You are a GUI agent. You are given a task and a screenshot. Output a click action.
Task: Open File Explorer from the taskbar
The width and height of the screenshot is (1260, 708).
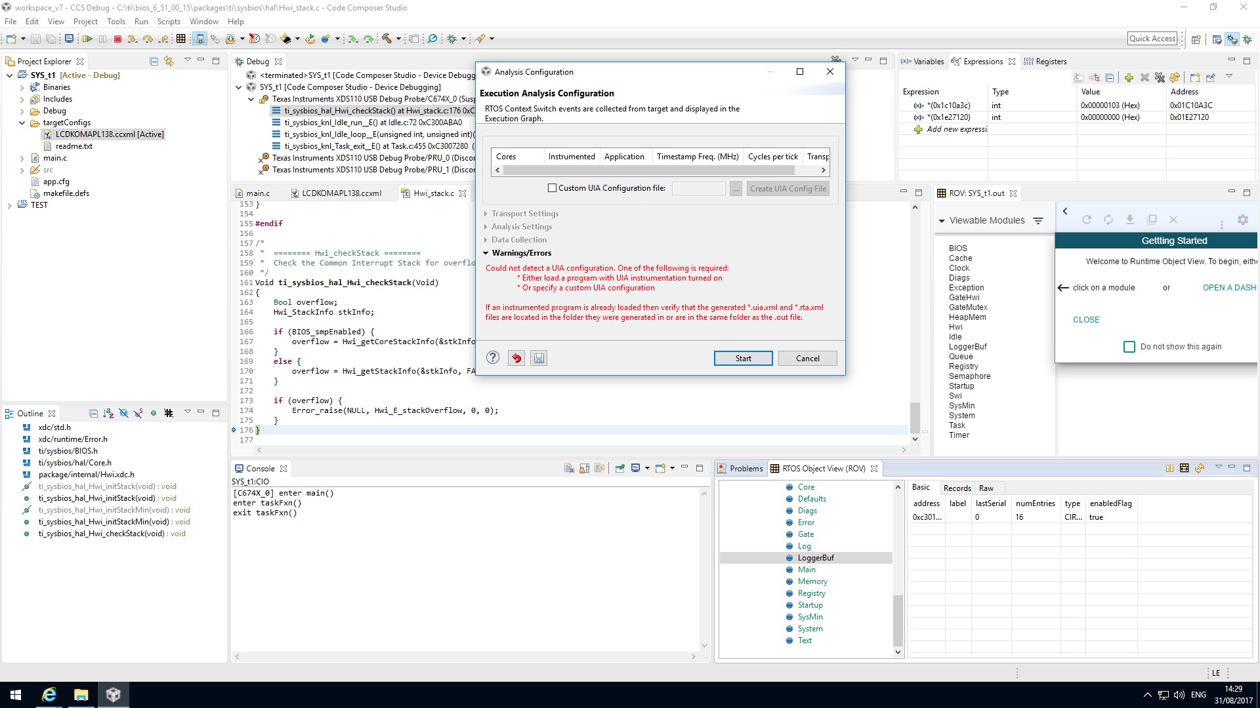coord(81,695)
